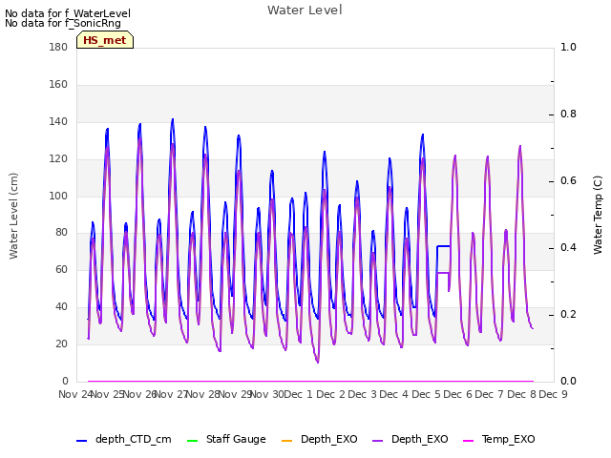Click the Nov 24 date label
The width and height of the screenshot is (611, 458).
click(x=75, y=394)
